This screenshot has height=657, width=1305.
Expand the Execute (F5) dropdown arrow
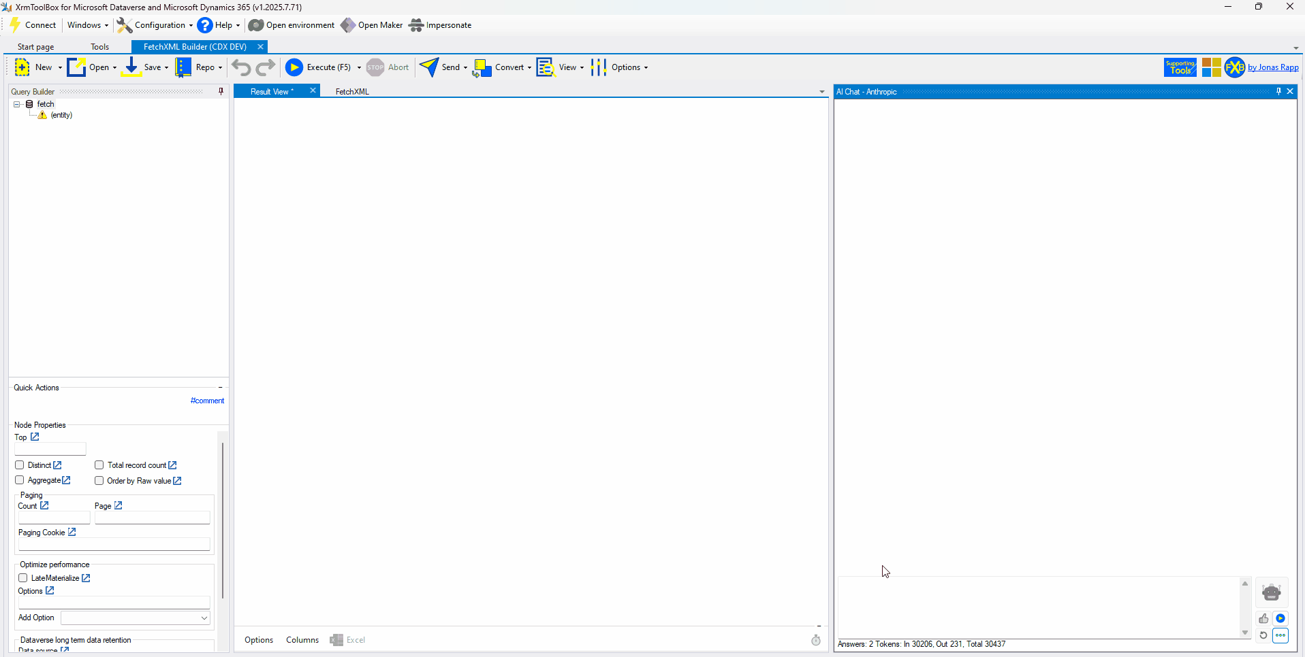tap(359, 67)
